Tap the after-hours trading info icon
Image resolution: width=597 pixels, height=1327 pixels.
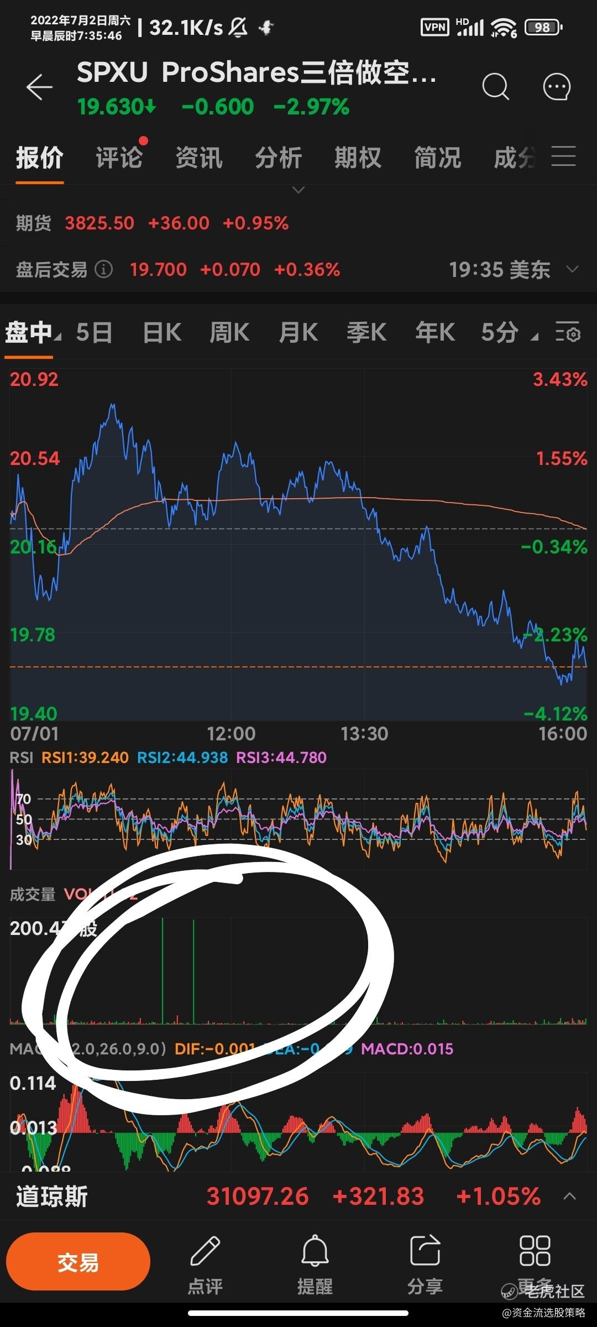coord(103,269)
